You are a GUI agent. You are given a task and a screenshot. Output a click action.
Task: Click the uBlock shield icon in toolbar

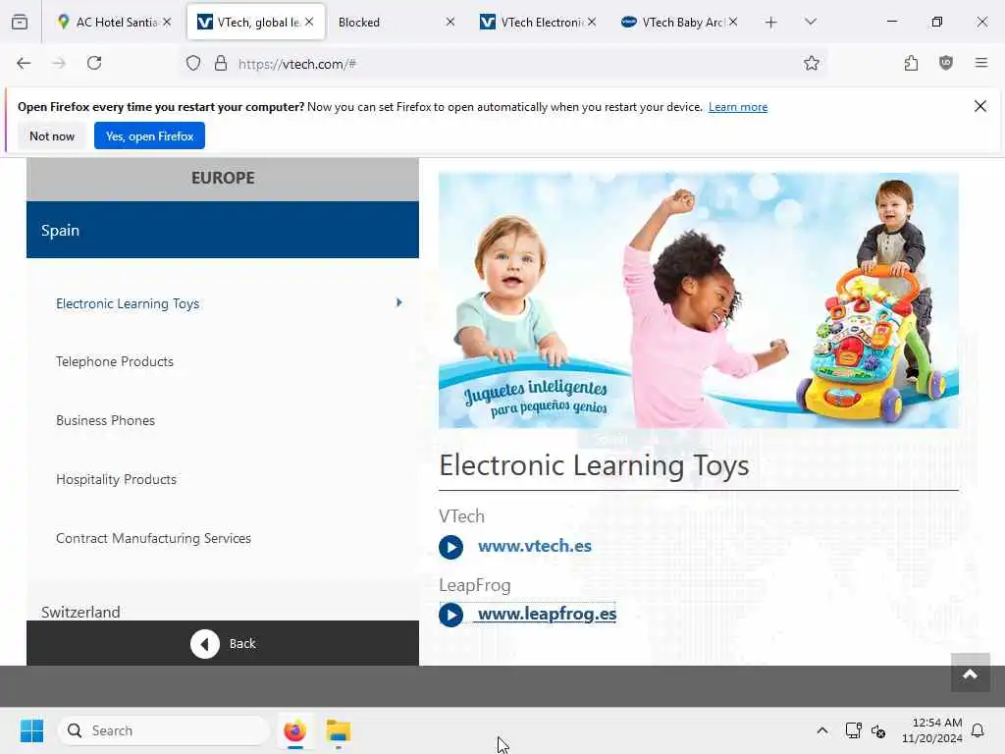(946, 63)
